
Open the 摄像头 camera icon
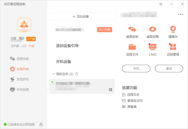coord(173,29)
